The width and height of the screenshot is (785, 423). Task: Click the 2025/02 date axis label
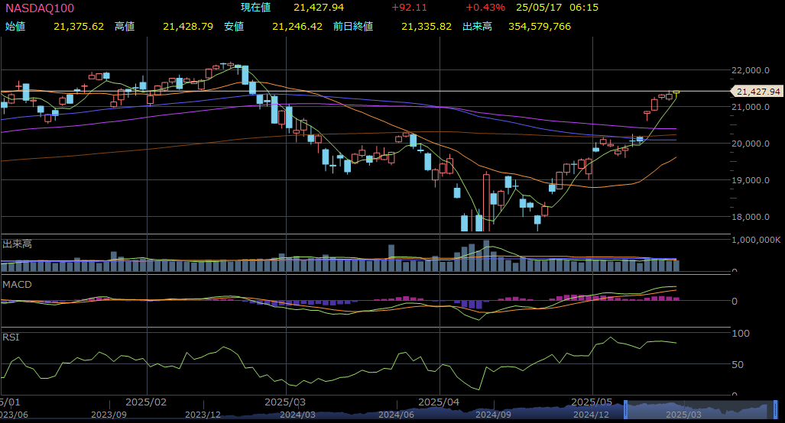click(146, 402)
